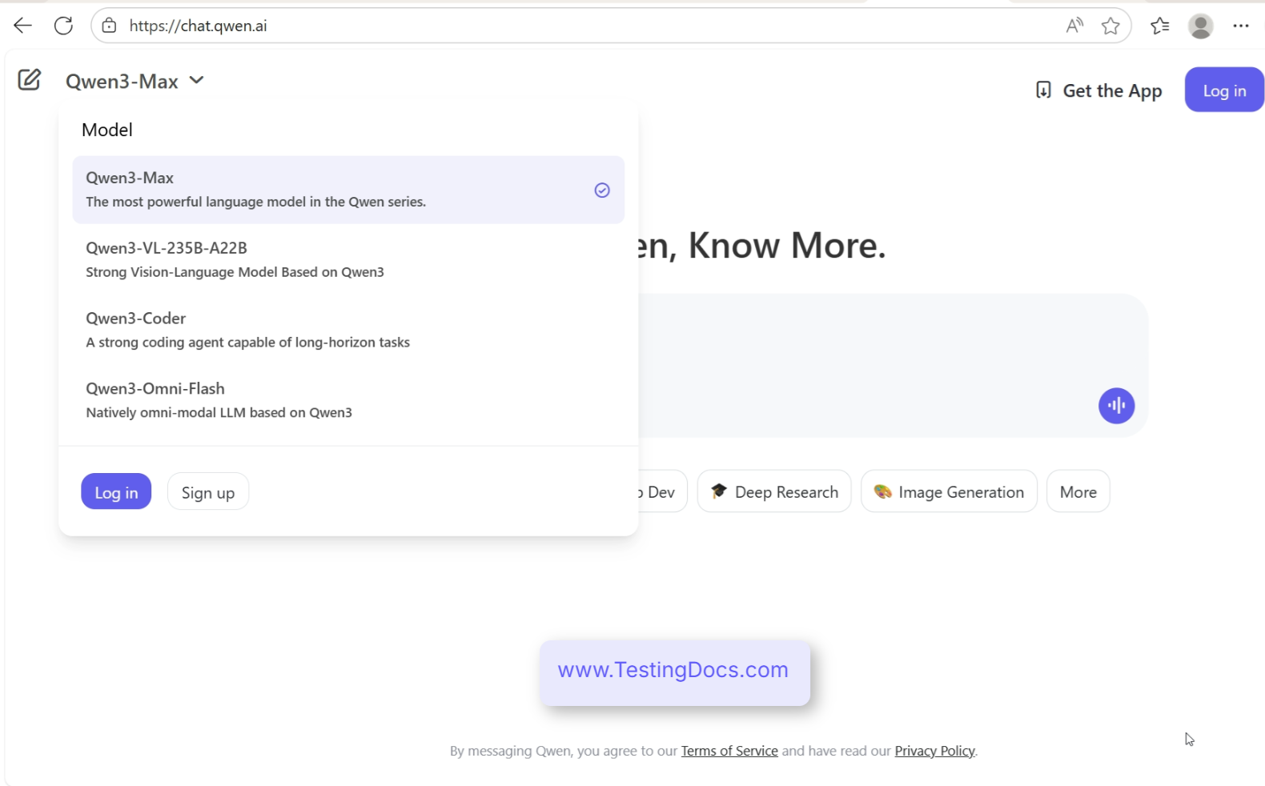Open browser settings three-dot menu
This screenshot has width=1265, height=786.
1241,26
